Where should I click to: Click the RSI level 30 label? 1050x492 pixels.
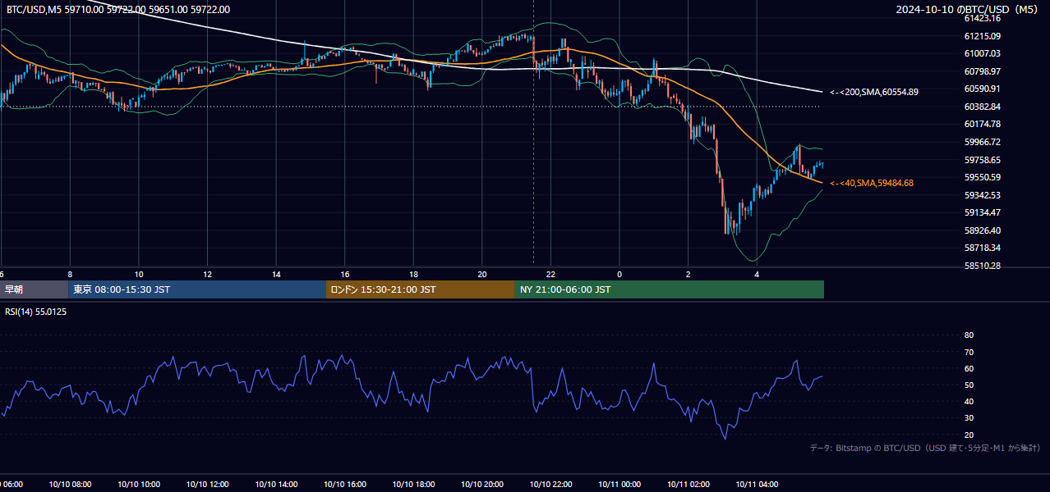(x=969, y=418)
